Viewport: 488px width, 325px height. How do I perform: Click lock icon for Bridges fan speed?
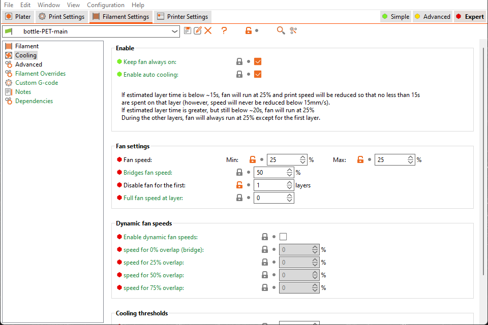coord(239,172)
